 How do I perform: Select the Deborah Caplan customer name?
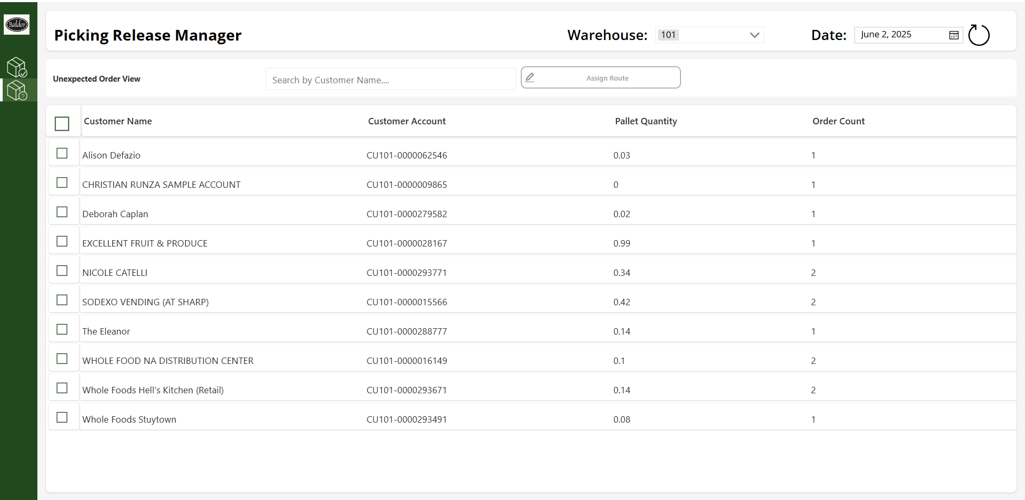coord(115,214)
